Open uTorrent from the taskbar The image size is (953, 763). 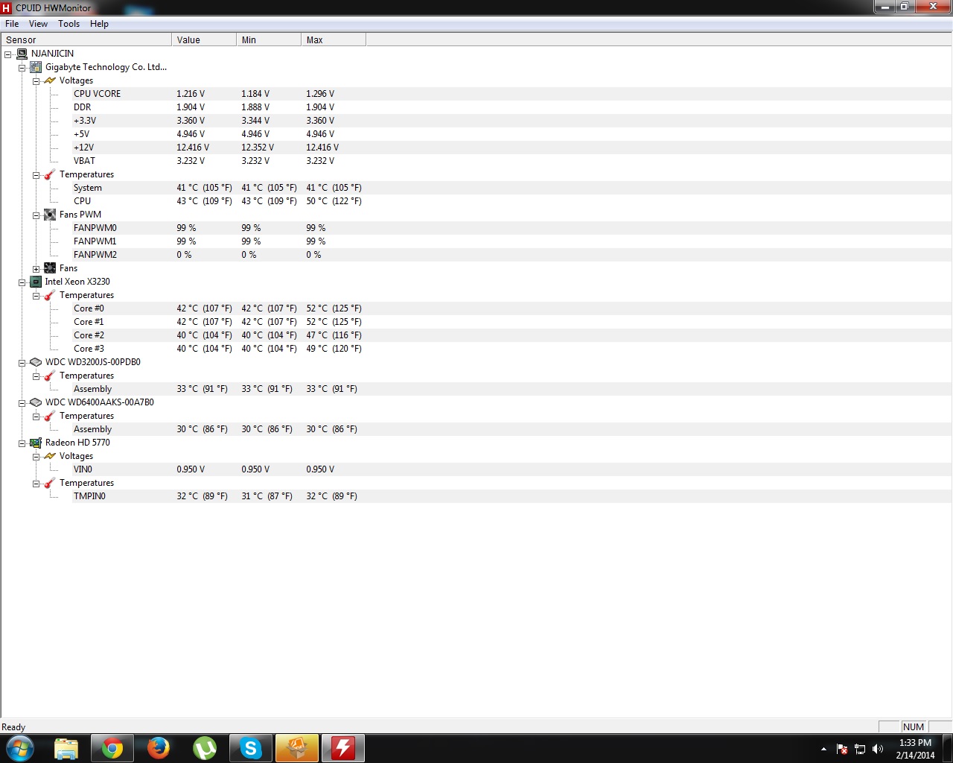coord(205,748)
